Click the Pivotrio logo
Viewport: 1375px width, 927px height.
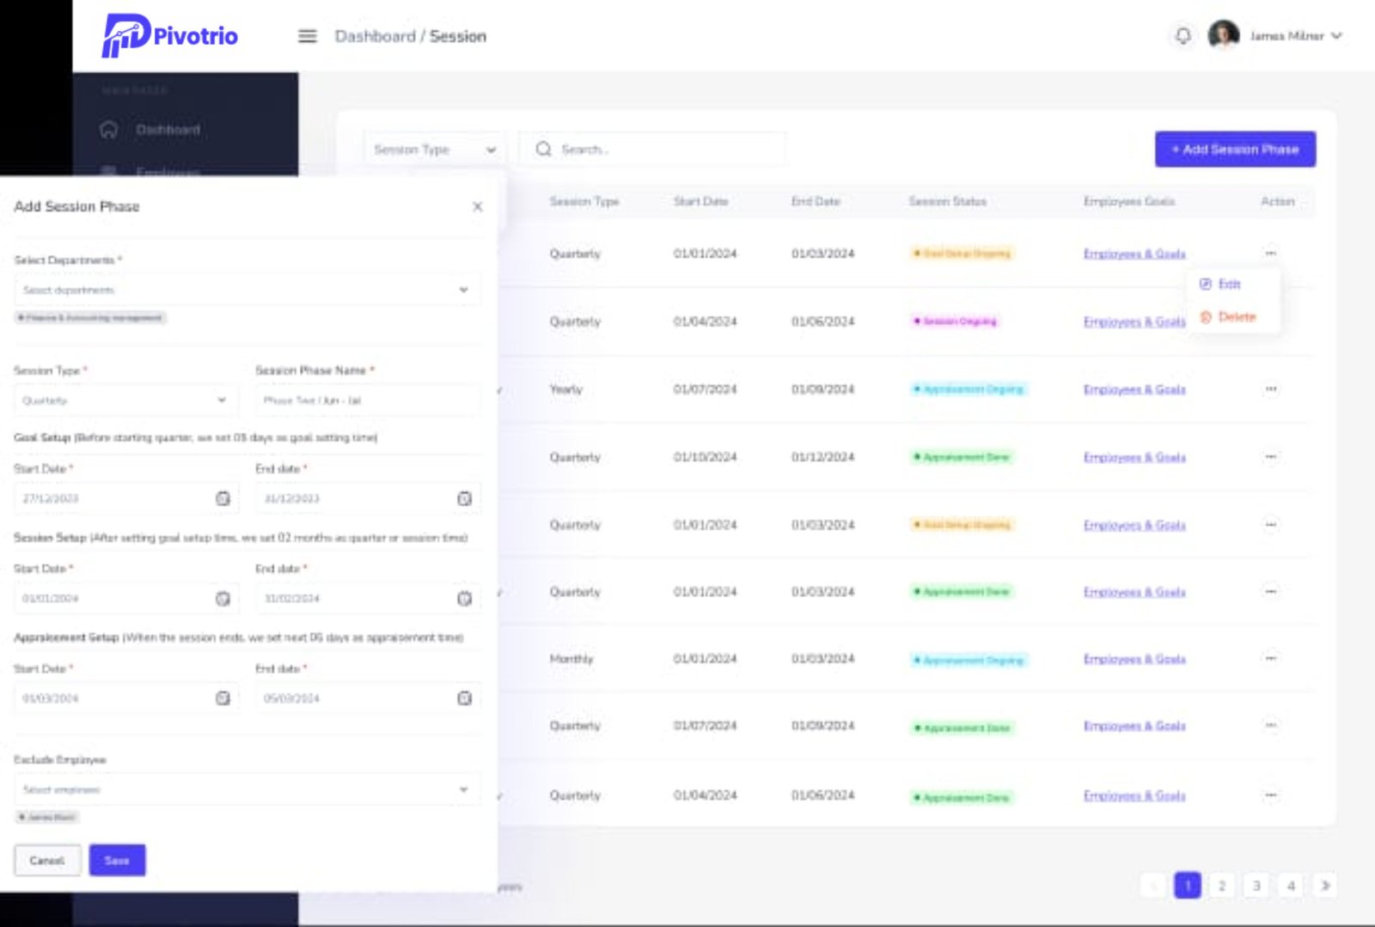pos(170,36)
